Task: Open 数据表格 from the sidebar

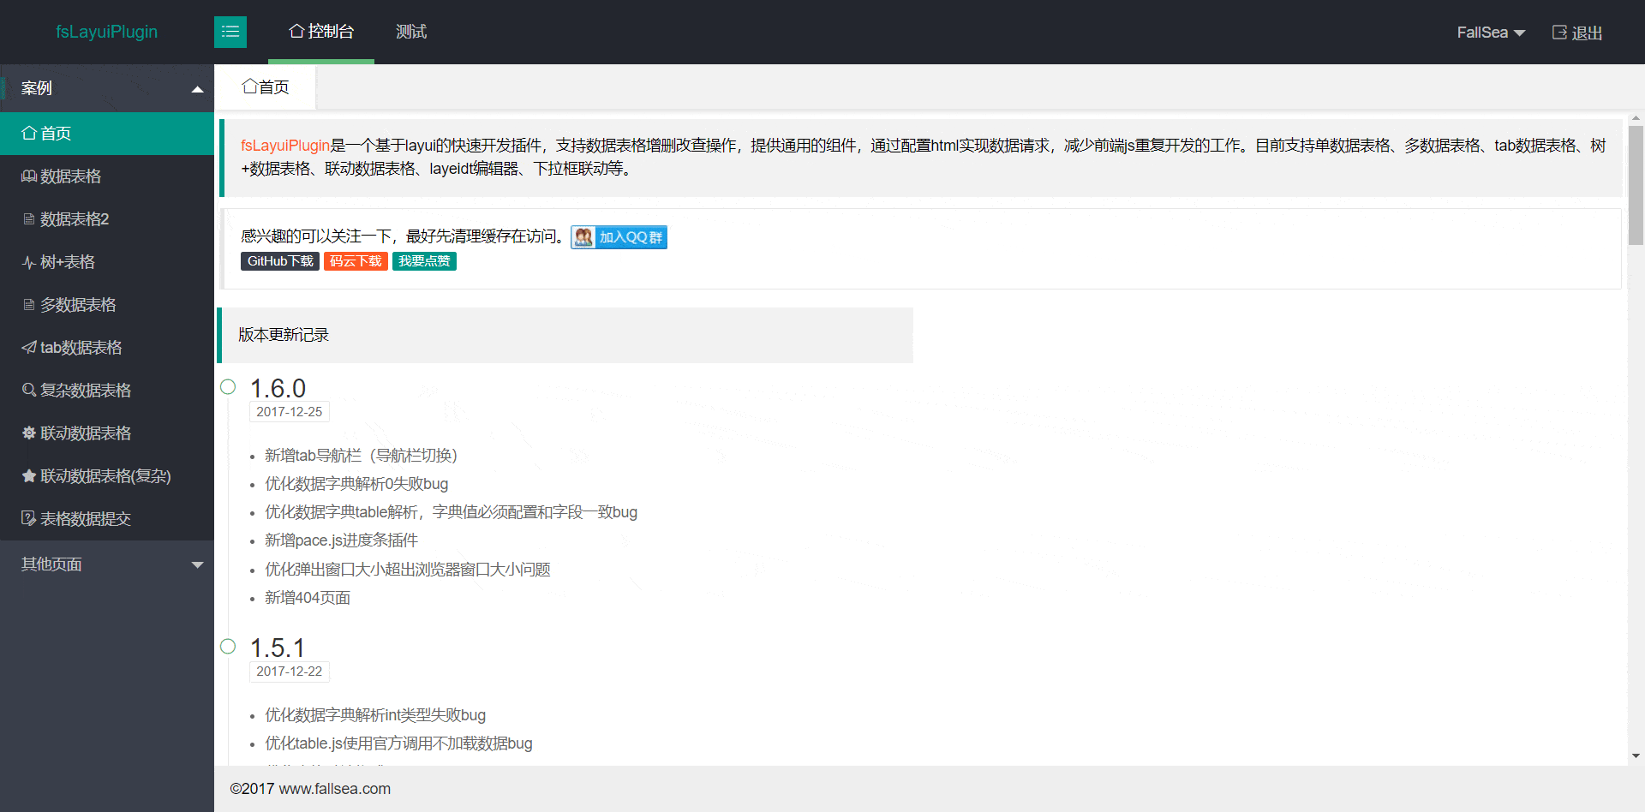Action: [107, 176]
